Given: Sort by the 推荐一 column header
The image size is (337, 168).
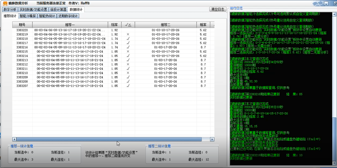Looking at the screenshot, I should 70,25.
